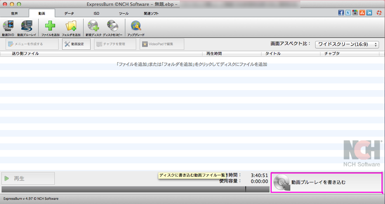Select the 動画DVD disc type icon
Image resolution: width=385 pixels, height=204 pixels.
click(8, 28)
